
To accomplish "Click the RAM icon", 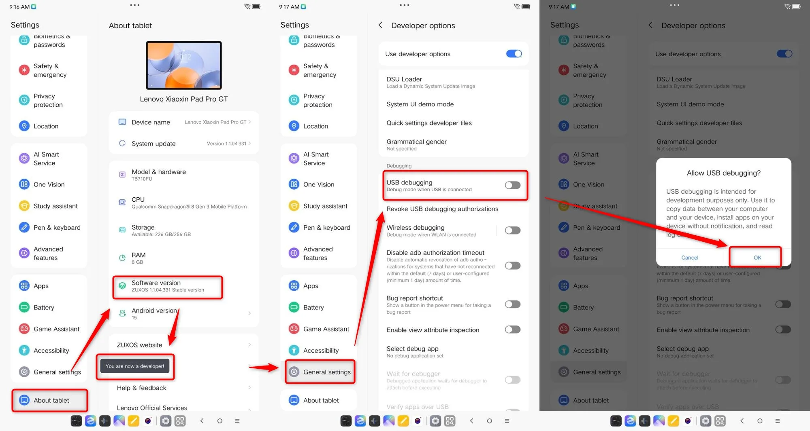I will pos(122,258).
